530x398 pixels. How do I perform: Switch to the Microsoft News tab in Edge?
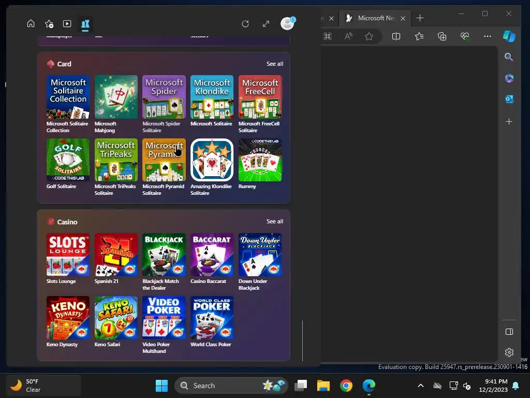(x=376, y=18)
